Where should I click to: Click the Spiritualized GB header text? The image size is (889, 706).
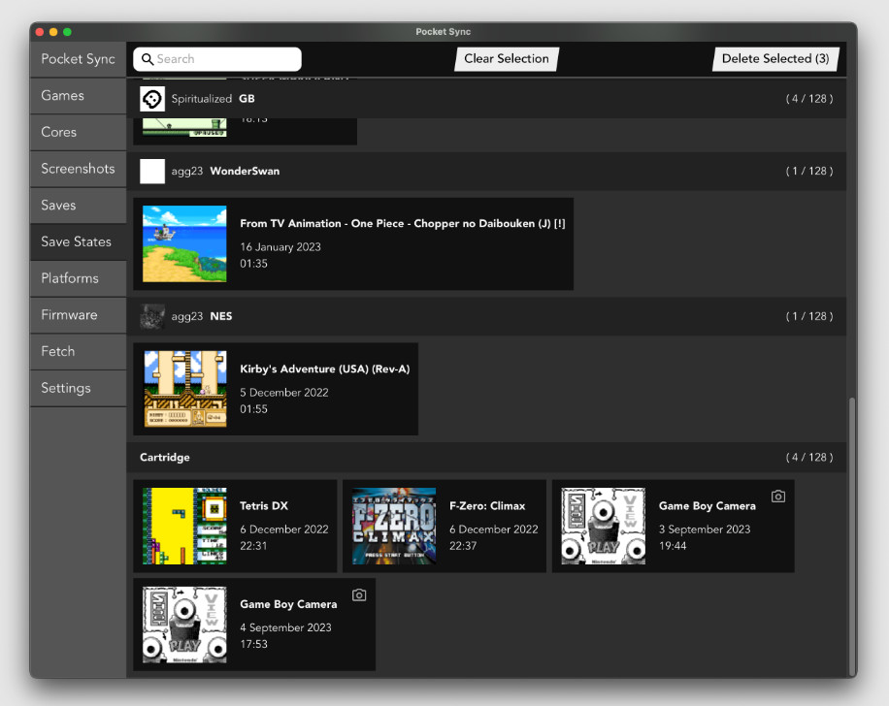pyautogui.click(x=214, y=99)
